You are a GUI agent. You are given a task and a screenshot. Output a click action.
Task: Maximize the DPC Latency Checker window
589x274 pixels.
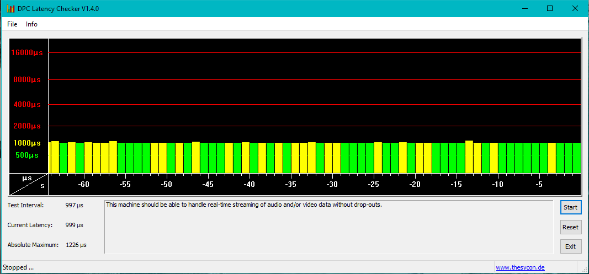550,8
